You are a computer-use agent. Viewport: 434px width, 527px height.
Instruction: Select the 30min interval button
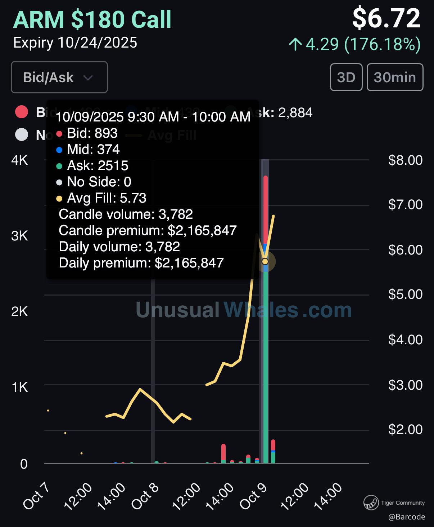click(395, 77)
